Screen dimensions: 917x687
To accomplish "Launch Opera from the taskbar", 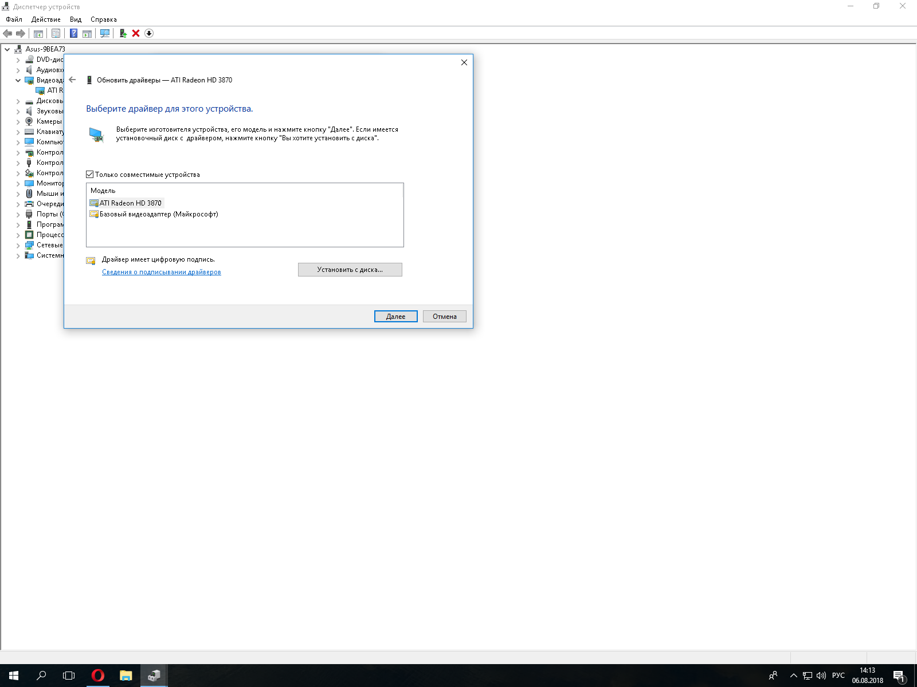I will (x=98, y=676).
